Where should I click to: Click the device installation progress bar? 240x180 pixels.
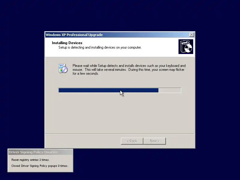[119, 90]
